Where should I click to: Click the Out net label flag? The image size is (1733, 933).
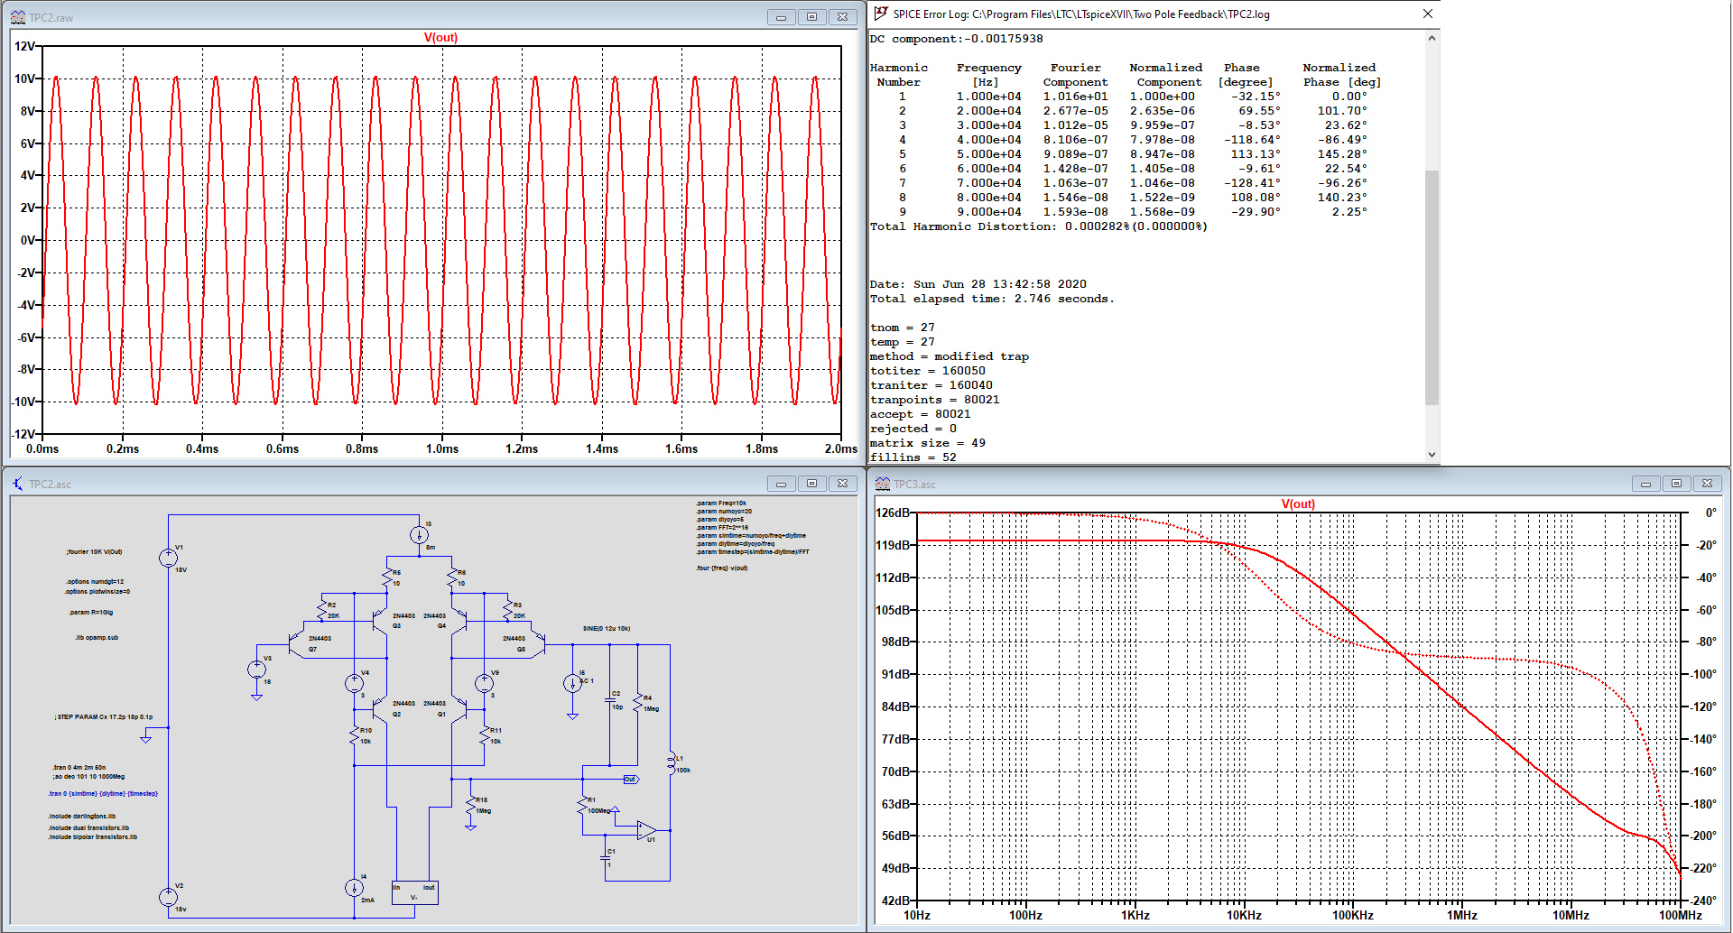point(631,779)
